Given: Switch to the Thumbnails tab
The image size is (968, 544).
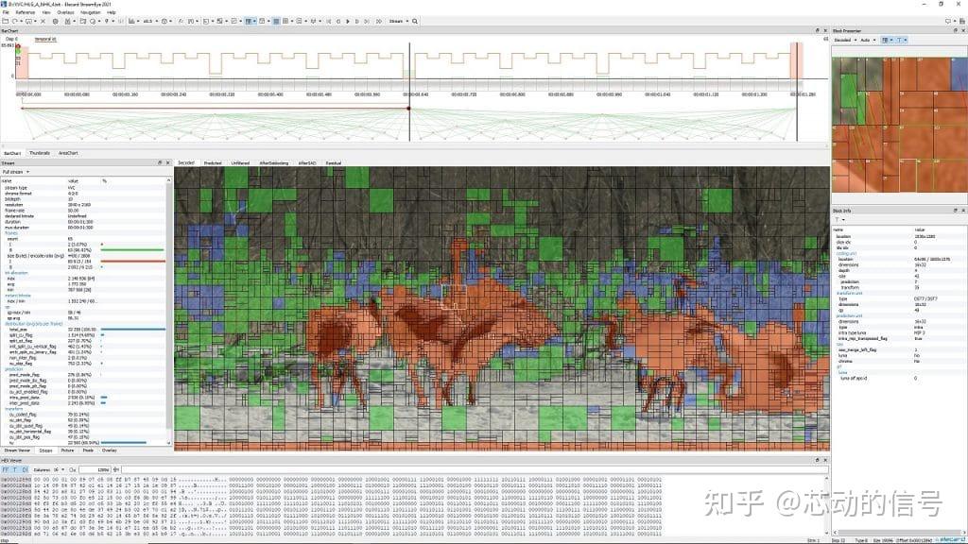Looking at the screenshot, I should [x=40, y=153].
